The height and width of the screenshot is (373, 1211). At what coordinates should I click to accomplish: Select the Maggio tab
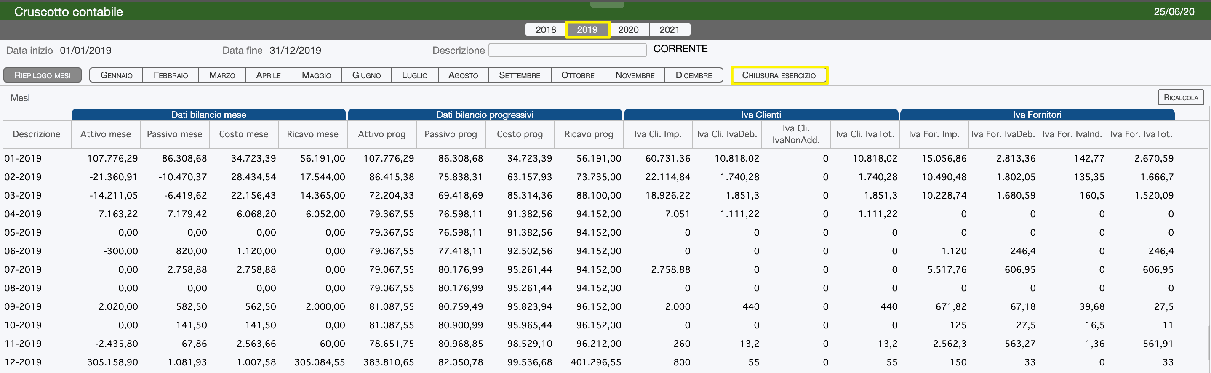[316, 75]
